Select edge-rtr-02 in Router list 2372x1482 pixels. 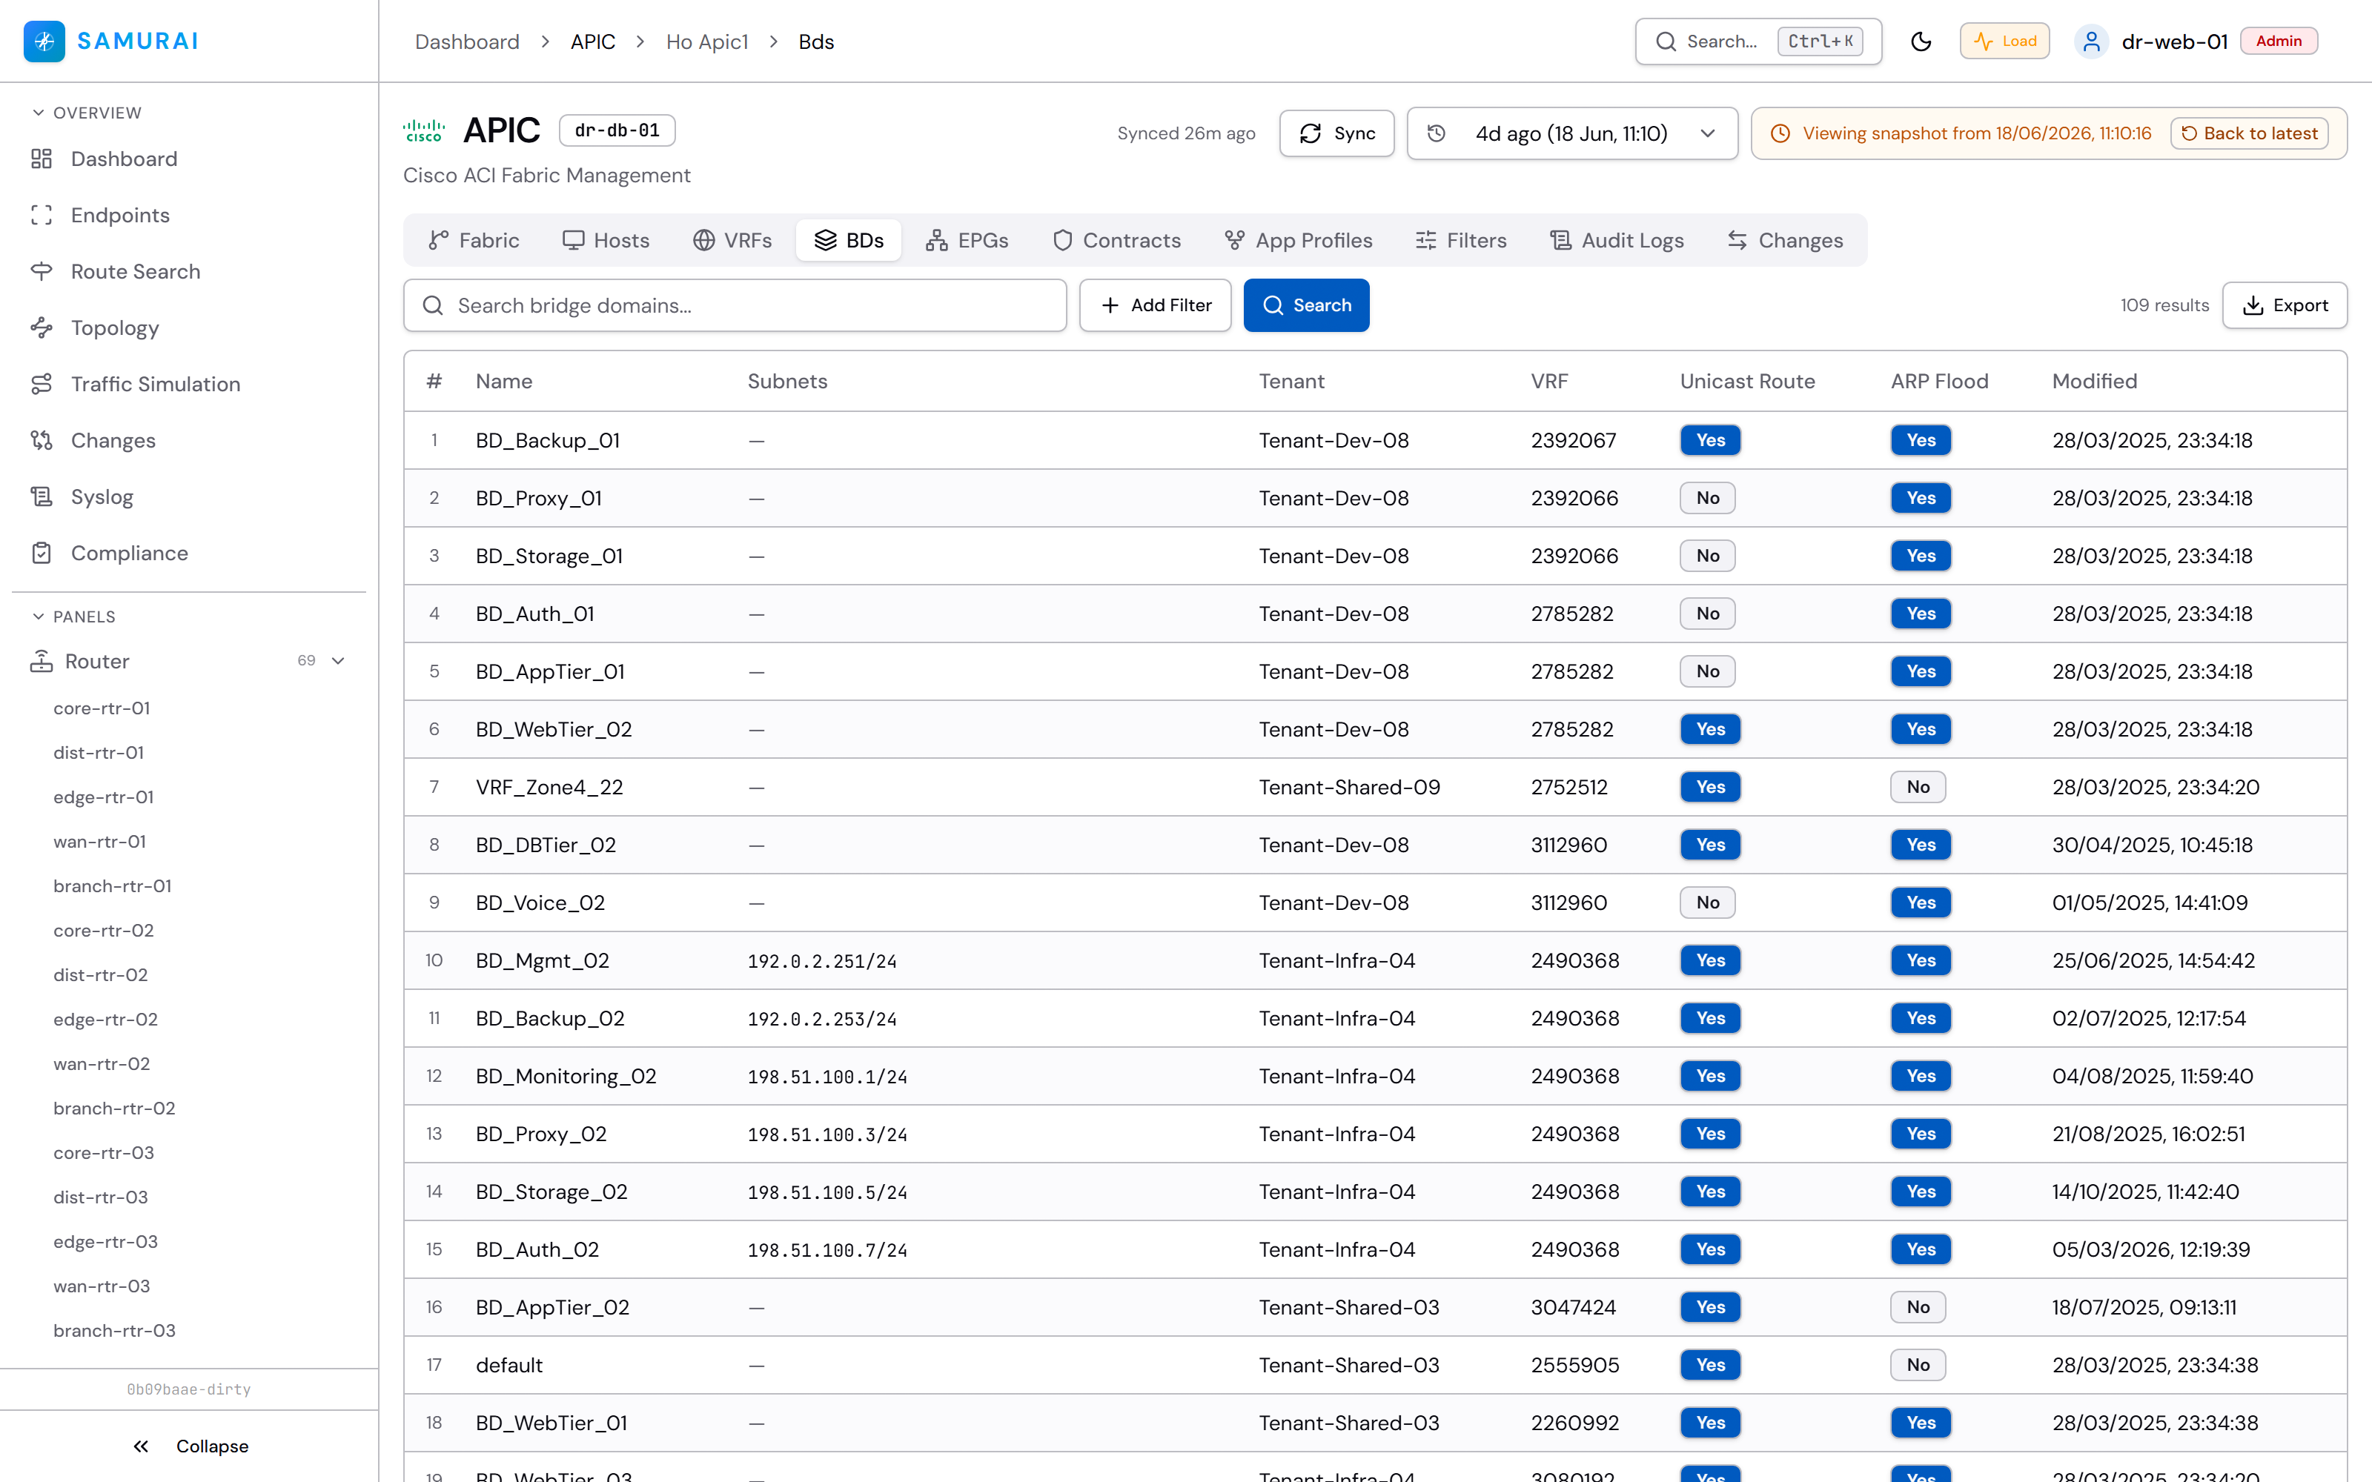105,1020
